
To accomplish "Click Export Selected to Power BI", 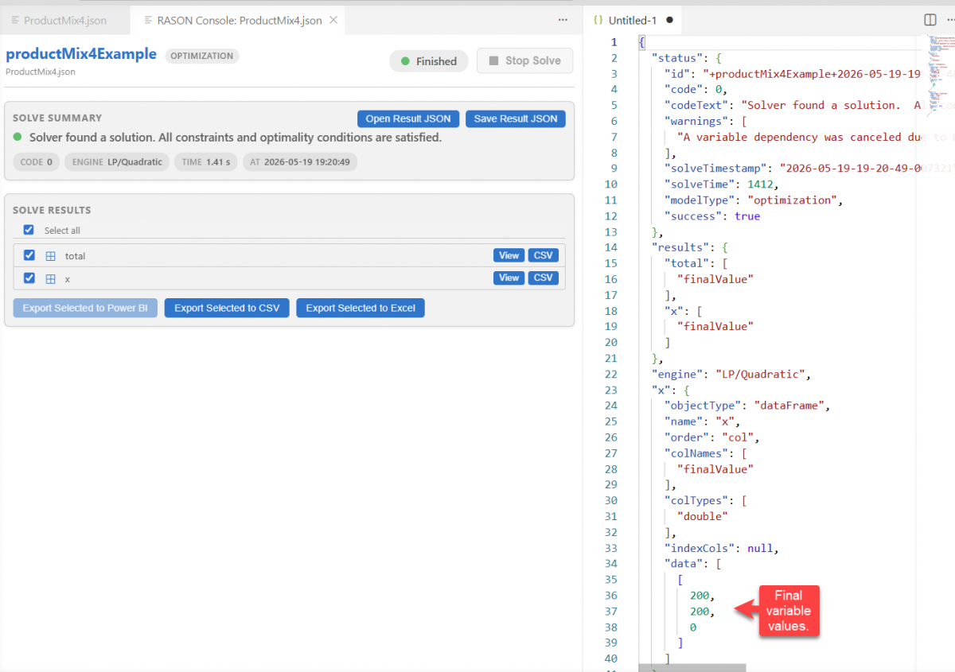I will pos(85,308).
